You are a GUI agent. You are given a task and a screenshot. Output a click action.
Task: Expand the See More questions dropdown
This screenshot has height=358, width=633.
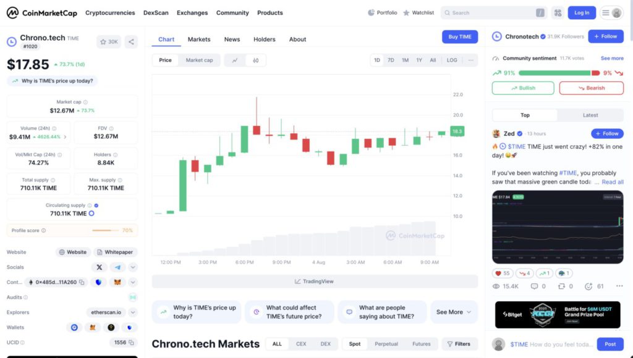pyautogui.click(x=454, y=312)
